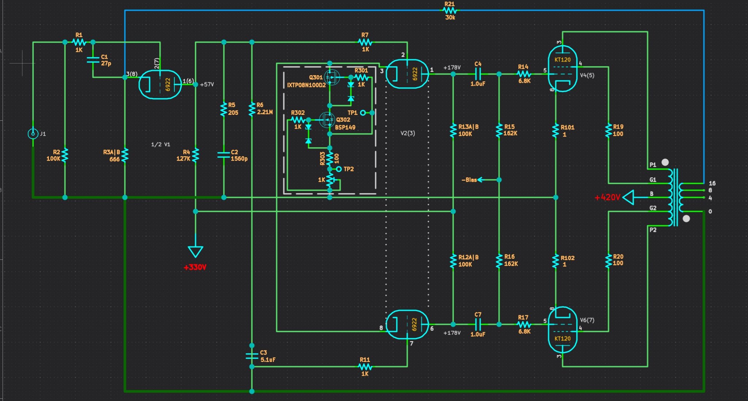Click the V6(7) KT120 output tube
The height and width of the screenshot is (401, 748).
pyautogui.click(x=562, y=330)
